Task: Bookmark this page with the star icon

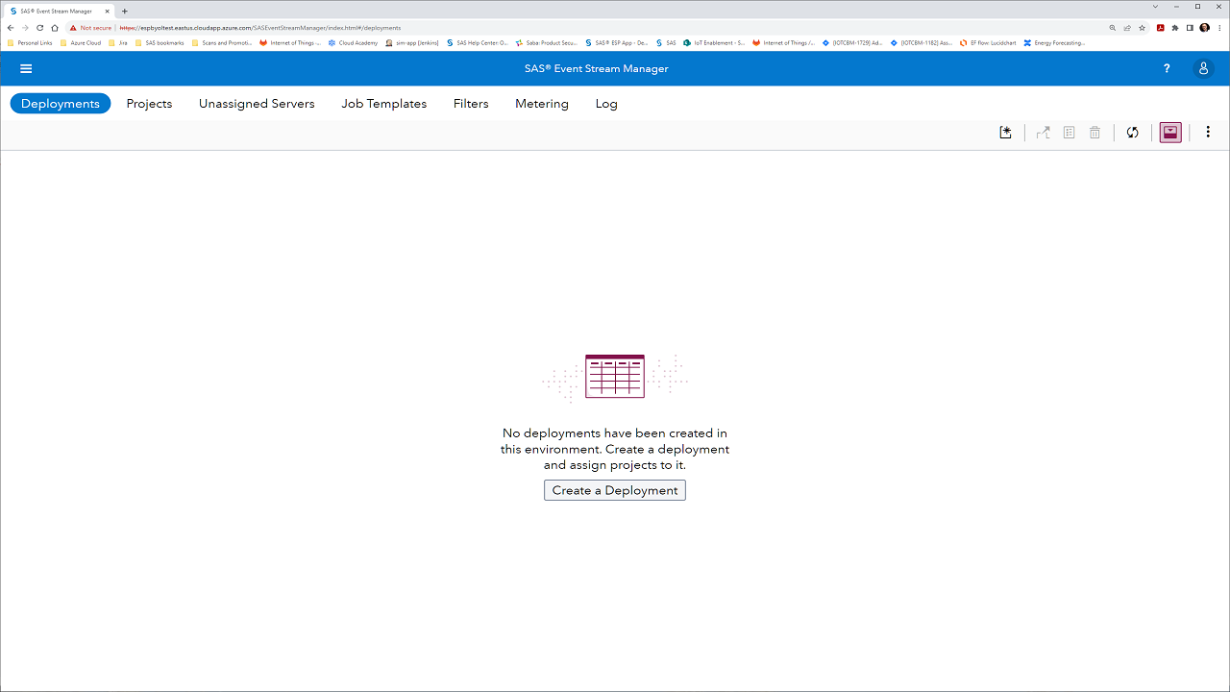Action: (1142, 28)
